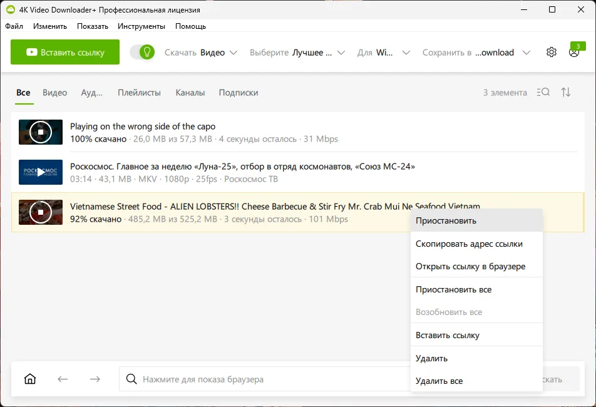Click the green Вставить ссылку button

click(65, 53)
